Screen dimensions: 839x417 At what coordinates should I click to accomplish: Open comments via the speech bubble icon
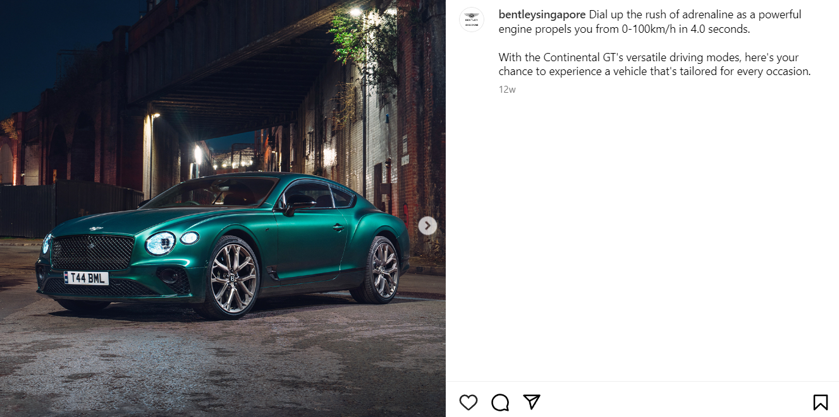click(x=500, y=402)
